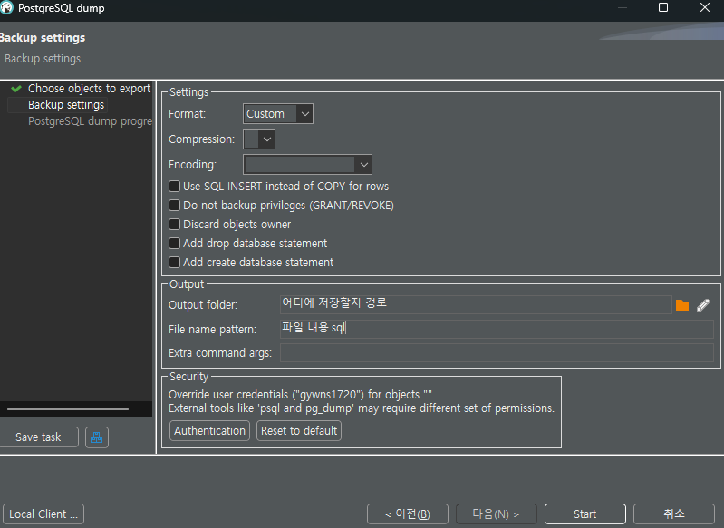This screenshot has width=724, height=528.
Task: Click the PostgreSQL dump title bar icon
Action: click(6, 8)
